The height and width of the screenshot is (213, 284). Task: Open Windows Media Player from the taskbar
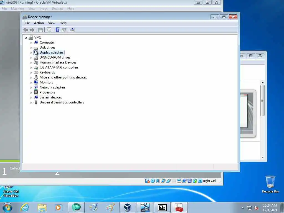coord(59,207)
